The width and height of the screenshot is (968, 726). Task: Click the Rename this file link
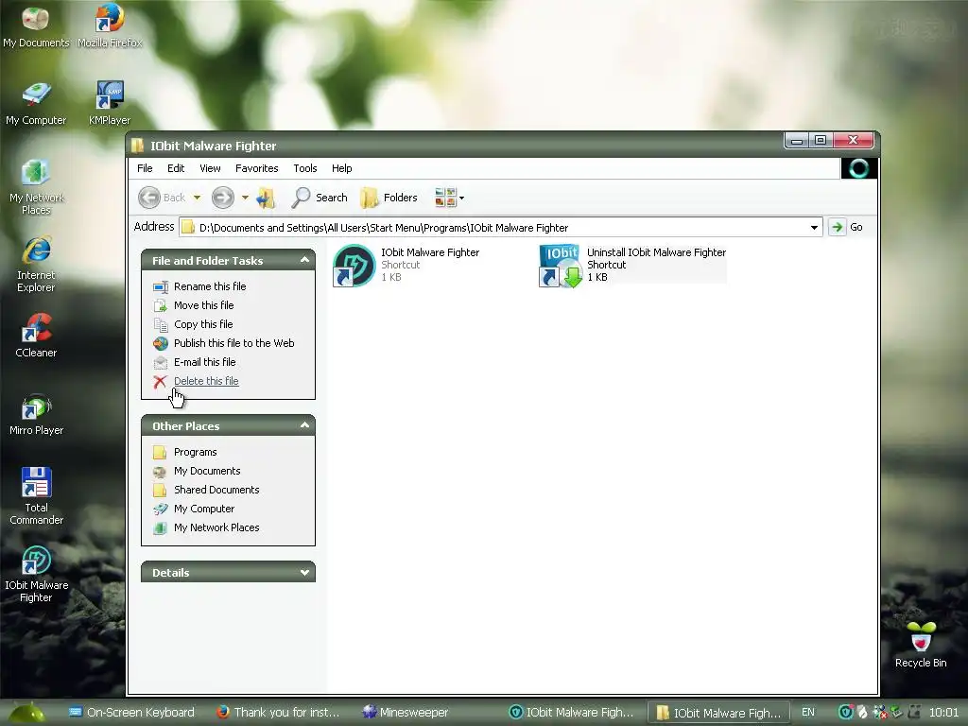(x=210, y=286)
